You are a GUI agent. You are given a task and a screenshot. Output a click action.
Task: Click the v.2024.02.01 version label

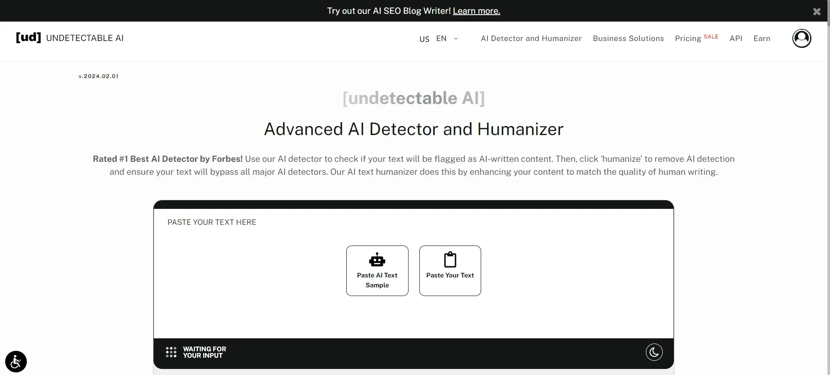click(99, 76)
